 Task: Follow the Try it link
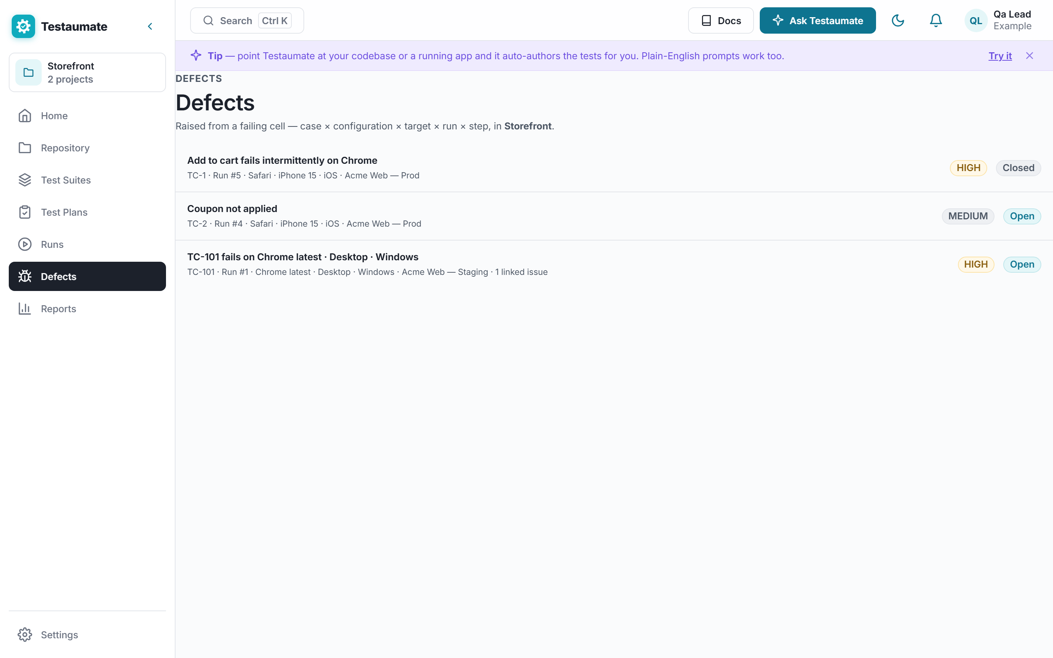point(1000,56)
